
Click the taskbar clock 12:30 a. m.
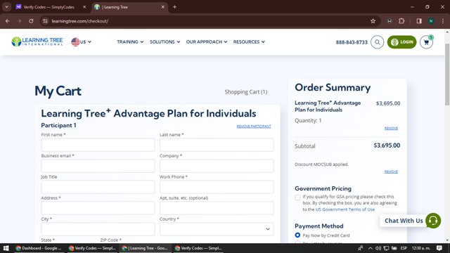(x=421, y=248)
